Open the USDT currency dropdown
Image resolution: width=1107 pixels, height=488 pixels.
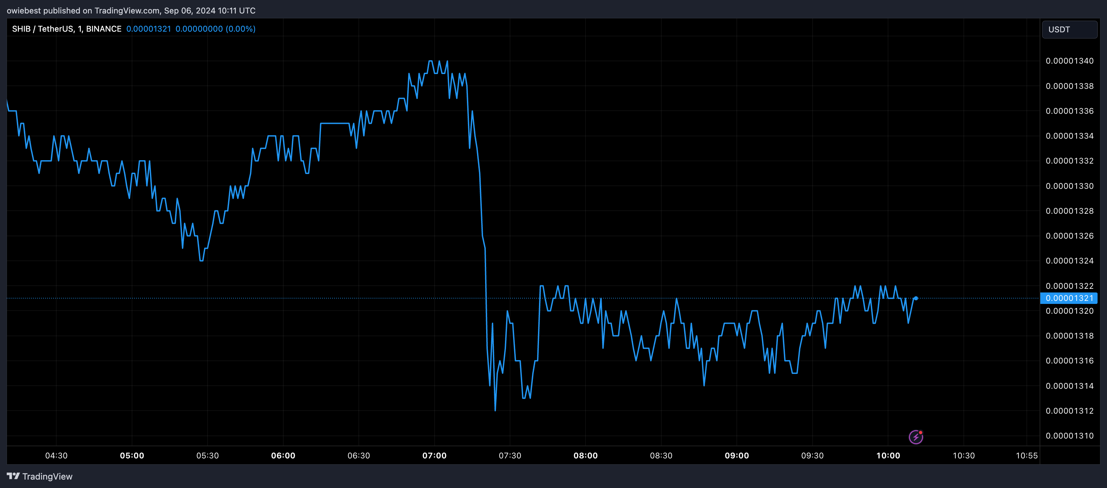click(1069, 30)
